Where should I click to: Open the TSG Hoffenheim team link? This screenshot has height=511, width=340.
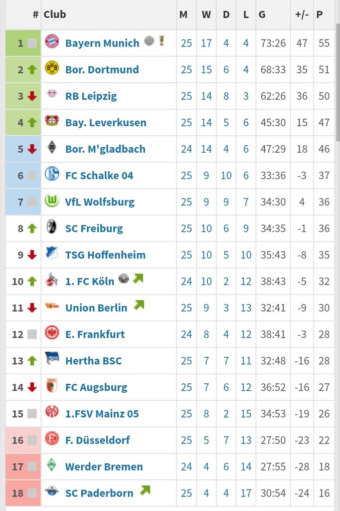(105, 255)
